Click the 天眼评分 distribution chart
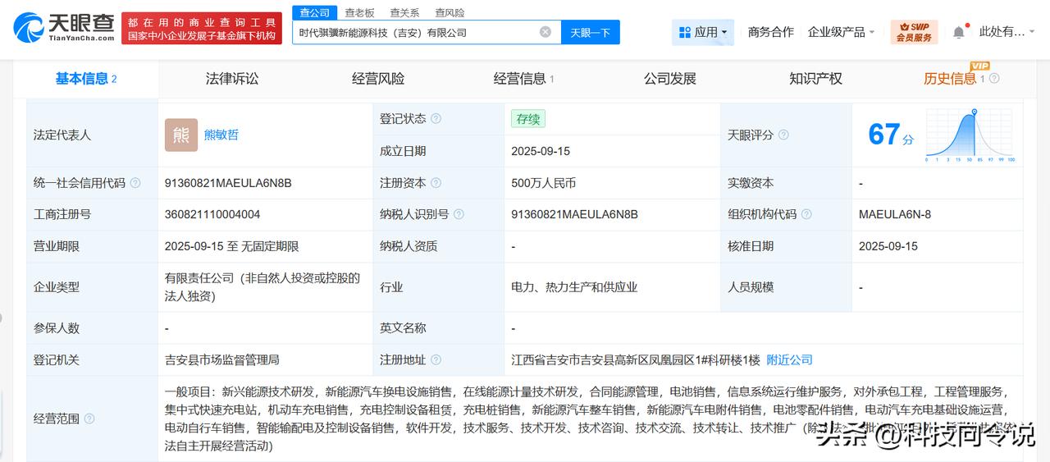The image size is (1050, 462). pos(971,135)
